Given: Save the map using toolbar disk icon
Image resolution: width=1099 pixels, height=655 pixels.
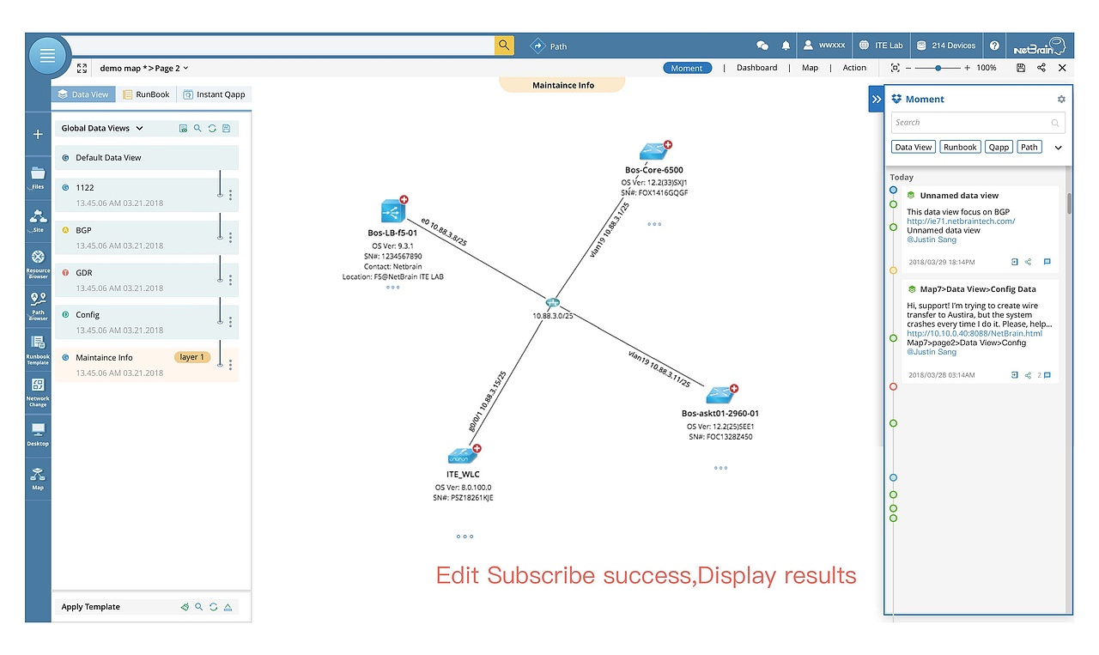Looking at the screenshot, I should 1020,68.
